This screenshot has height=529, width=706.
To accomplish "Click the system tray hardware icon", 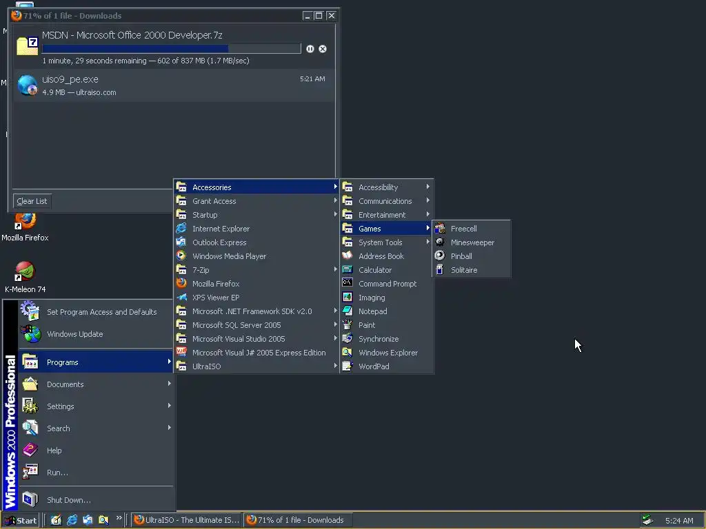I will (647, 521).
